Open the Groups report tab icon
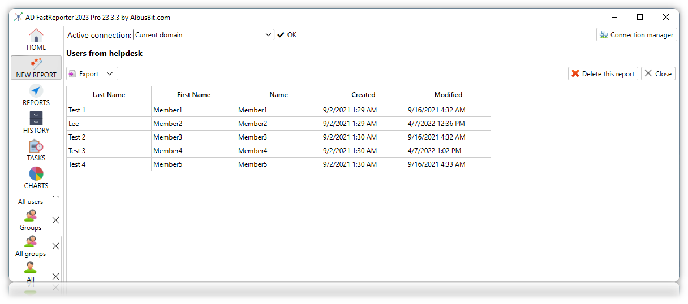Screen dimensions: 688x304 click(x=31, y=215)
